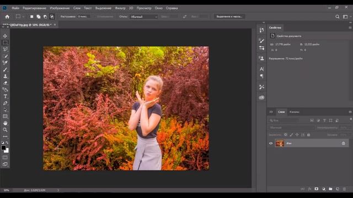The height and width of the screenshot is (198, 353).
Task: Open the Просмотр menu
Action: pos(144,8)
